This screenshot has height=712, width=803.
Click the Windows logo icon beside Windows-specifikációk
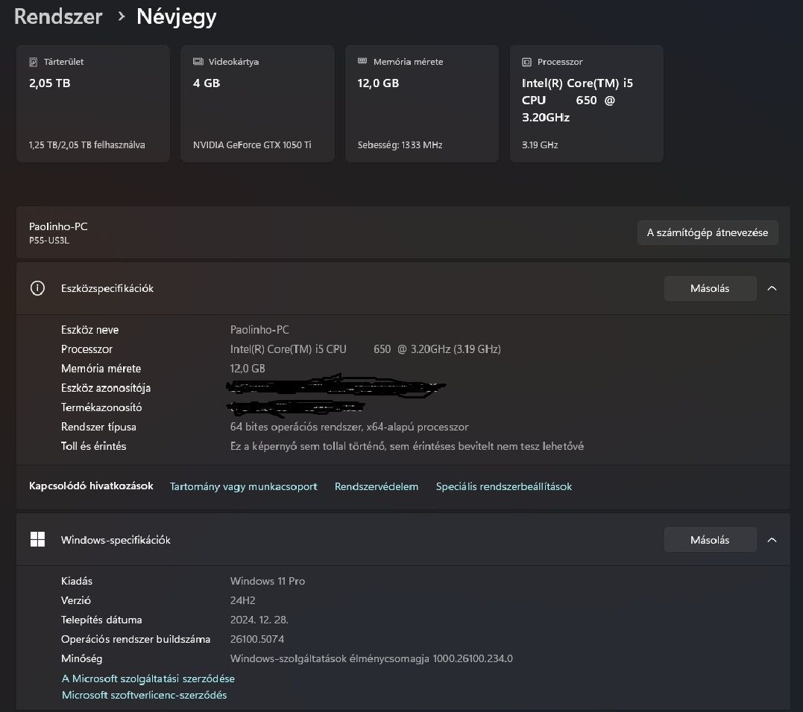(37, 539)
